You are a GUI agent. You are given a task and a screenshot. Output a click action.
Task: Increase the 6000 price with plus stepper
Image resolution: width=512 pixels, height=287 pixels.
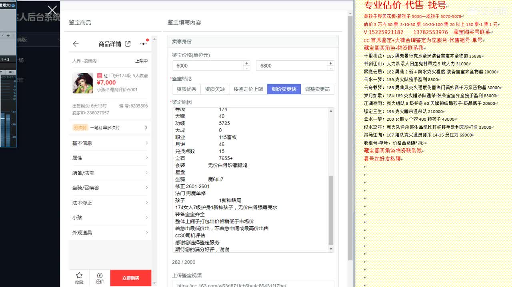(247, 63)
